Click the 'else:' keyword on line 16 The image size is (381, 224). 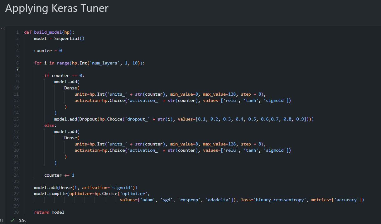(x=51, y=125)
